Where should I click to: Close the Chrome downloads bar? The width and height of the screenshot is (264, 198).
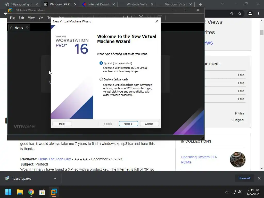click(x=259, y=178)
